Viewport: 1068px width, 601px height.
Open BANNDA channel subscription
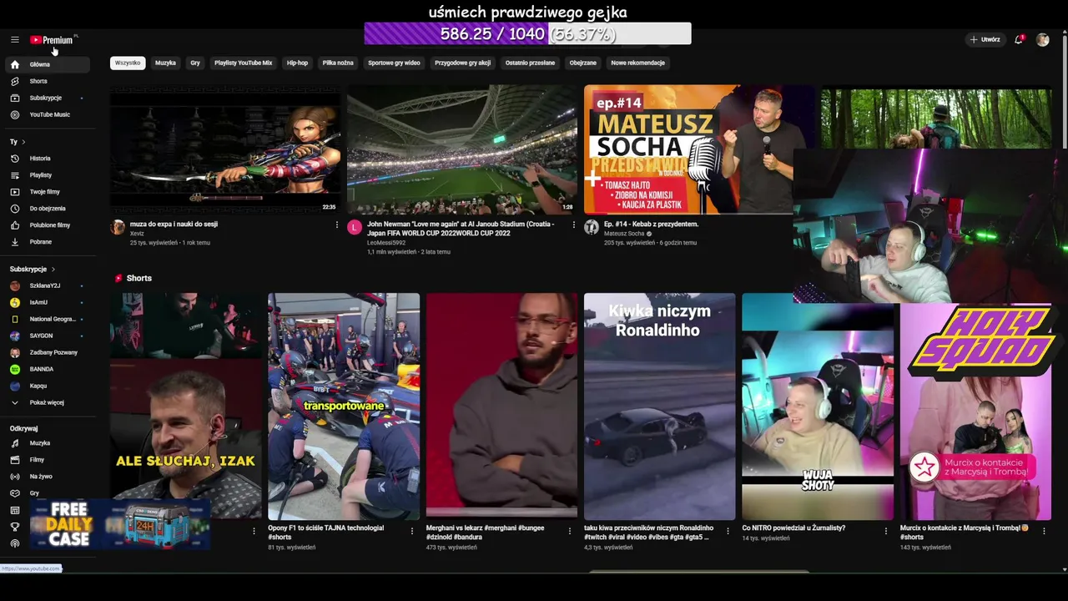(x=48, y=369)
